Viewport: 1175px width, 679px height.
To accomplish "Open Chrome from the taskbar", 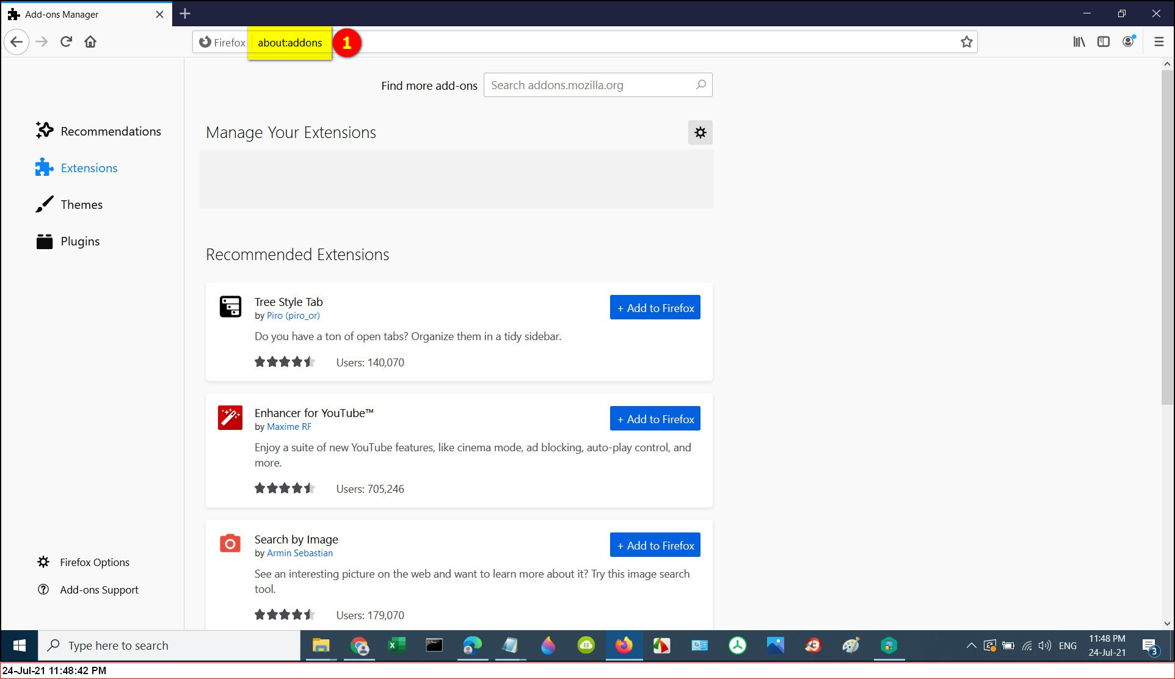I will pos(360,645).
